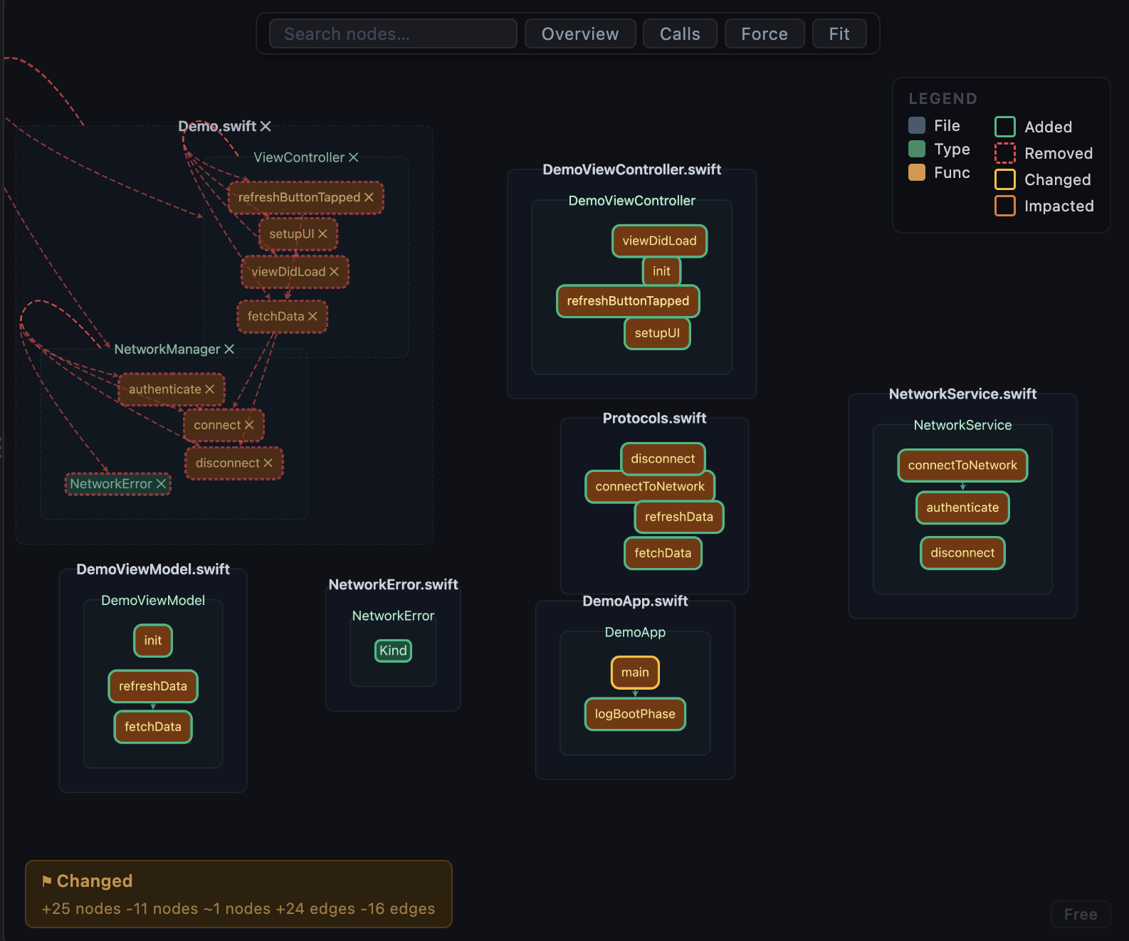Viewport: 1129px width, 941px height.
Task: Click the +25 nodes statistics text
Action: pyautogui.click(x=81, y=909)
